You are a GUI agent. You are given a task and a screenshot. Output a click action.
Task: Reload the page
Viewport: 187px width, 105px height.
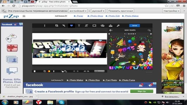tap(14, 6)
